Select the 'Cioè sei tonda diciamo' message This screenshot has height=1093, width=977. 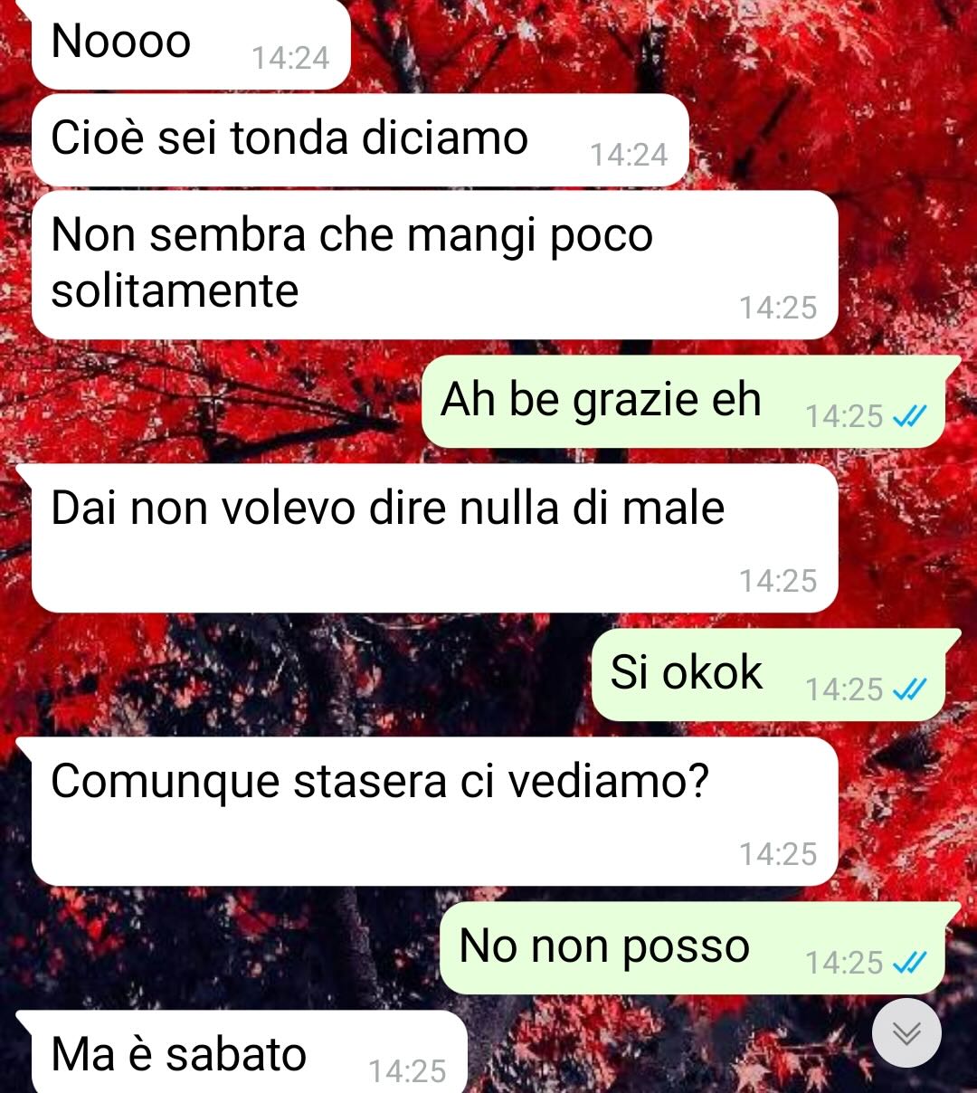pyautogui.click(x=360, y=140)
